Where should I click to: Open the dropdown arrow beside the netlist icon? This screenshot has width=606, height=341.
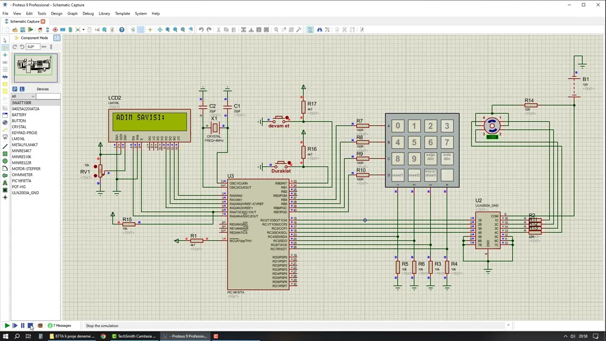(83, 30)
